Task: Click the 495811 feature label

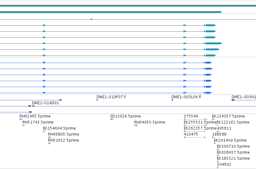Action: [x=224, y=128]
